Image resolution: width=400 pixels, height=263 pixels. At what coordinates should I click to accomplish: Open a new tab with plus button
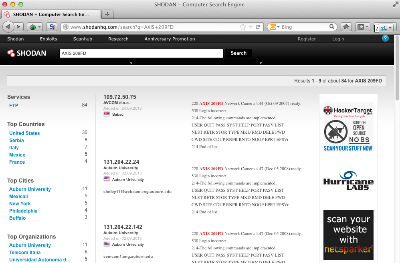pyautogui.click(x=107, y=14)
